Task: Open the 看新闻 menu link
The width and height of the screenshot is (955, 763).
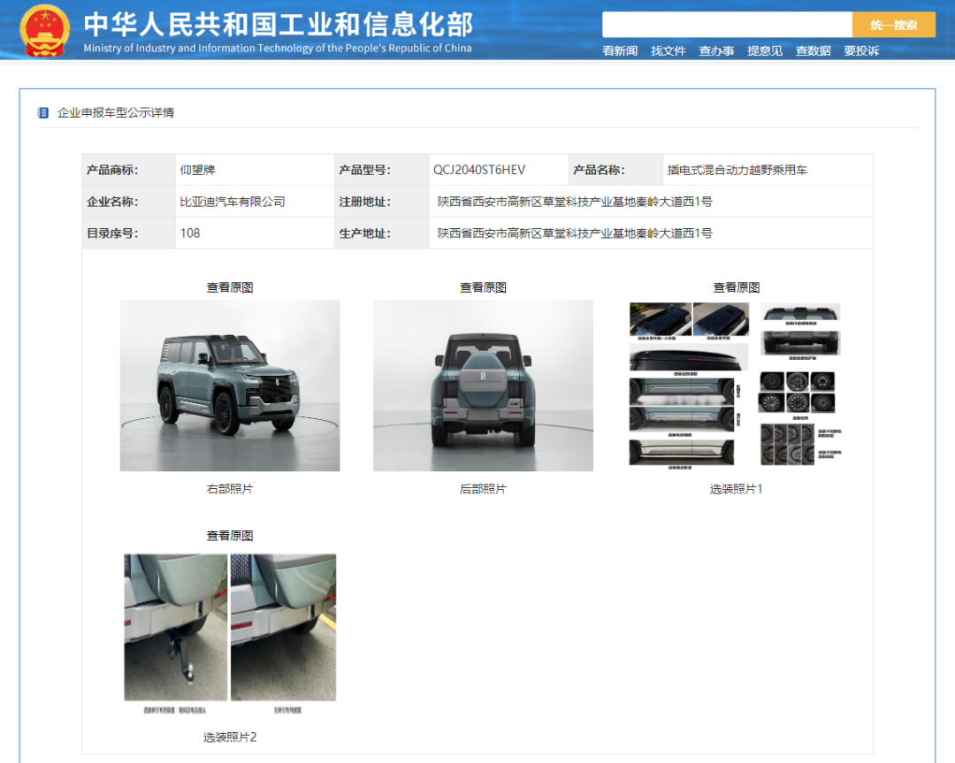Action: click(619, 51)
